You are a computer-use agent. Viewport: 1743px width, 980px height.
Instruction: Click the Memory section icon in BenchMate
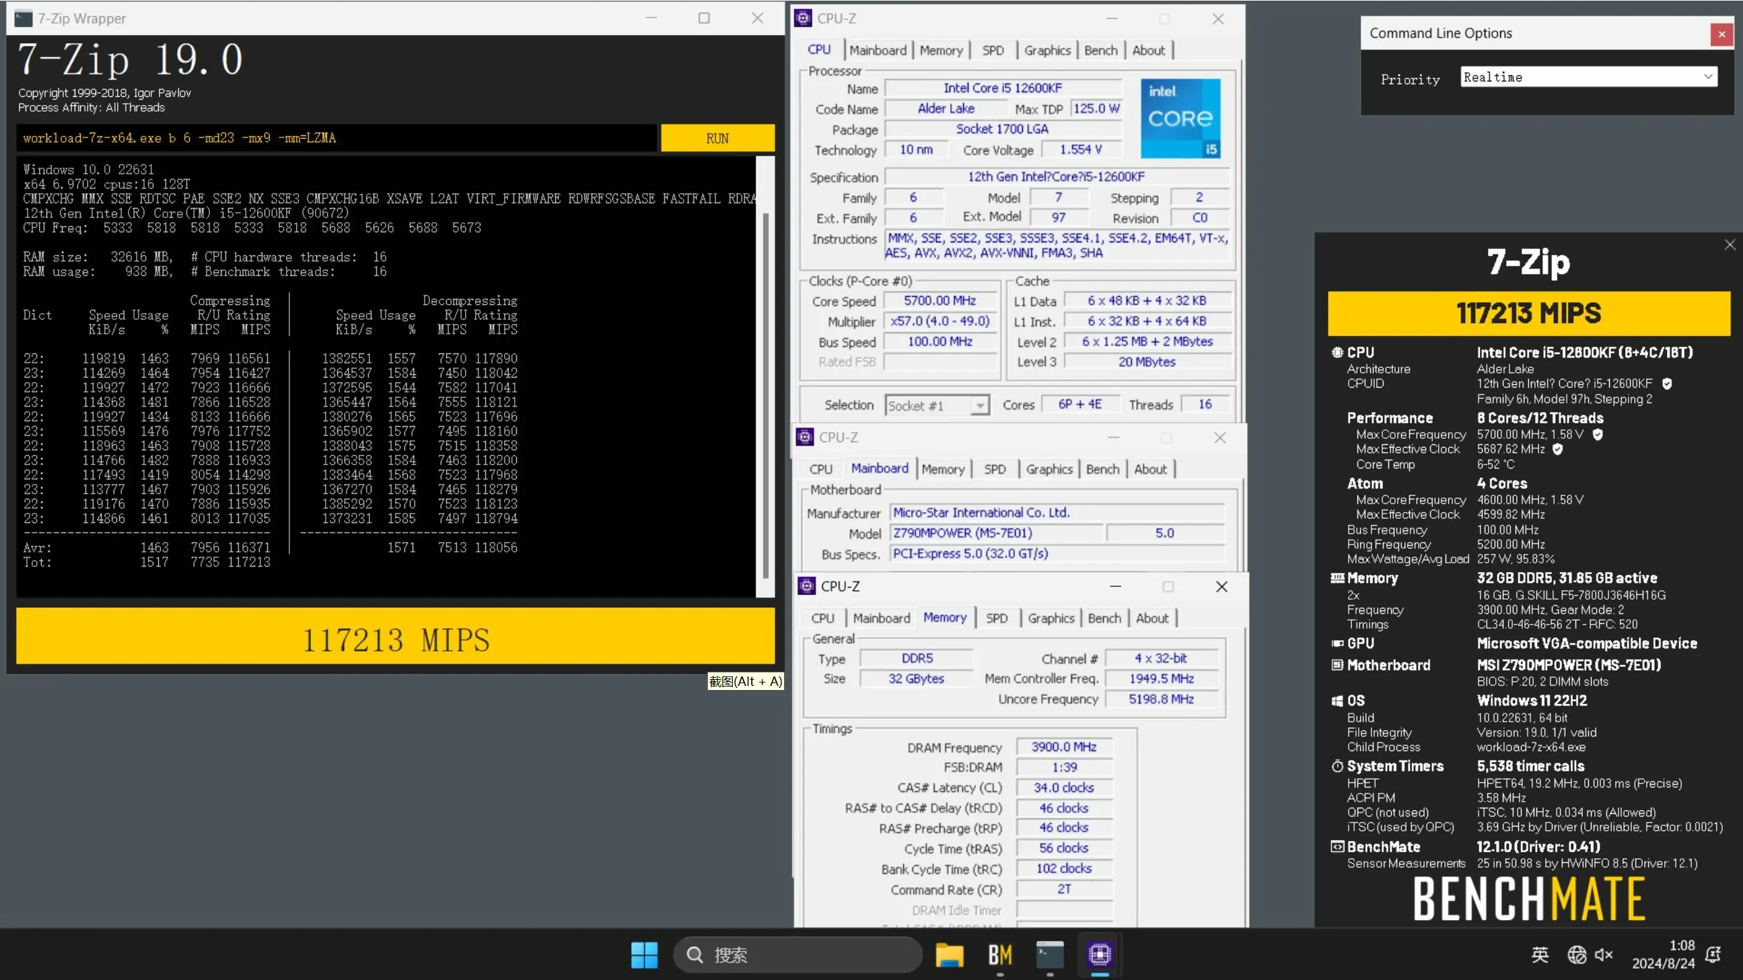(1337, 578)
